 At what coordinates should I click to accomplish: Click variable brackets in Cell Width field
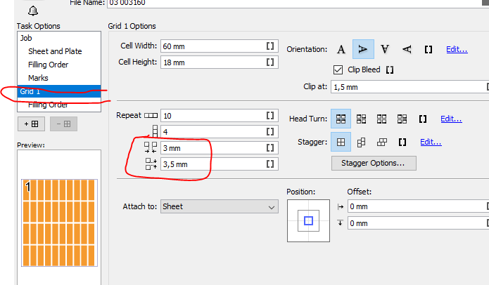tap(270, 46)
